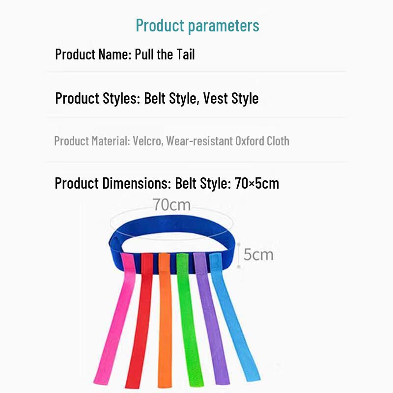Click the Product parameters heading
Image resolution: width=393 pixels, height=393 pixels.
click(197, 26)
